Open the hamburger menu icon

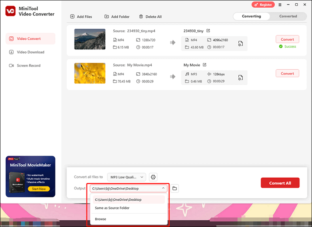click(280, 5)
